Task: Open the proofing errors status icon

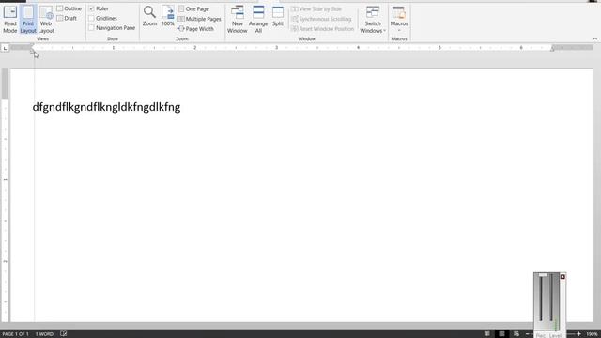Action: (x=64, y=334)
